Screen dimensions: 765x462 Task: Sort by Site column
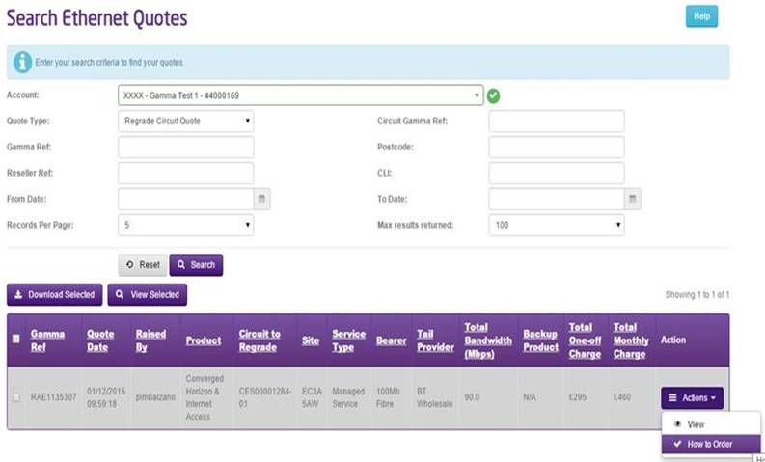click(311, 340)
